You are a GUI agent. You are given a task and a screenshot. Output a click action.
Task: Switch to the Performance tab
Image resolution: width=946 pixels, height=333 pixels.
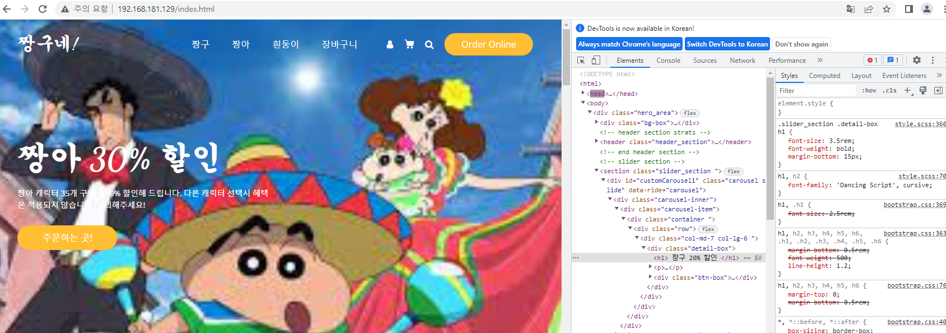click(x=787, y=60)
